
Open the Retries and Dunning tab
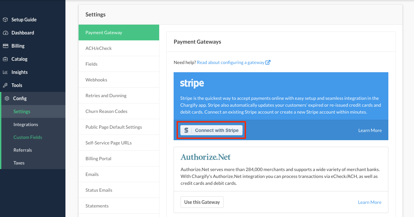[x=106, y=96]
